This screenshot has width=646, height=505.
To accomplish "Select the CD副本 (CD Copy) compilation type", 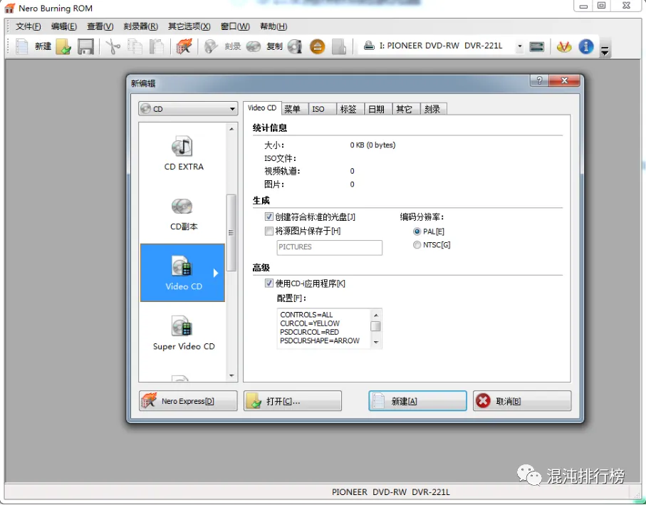I will (184, 214).
